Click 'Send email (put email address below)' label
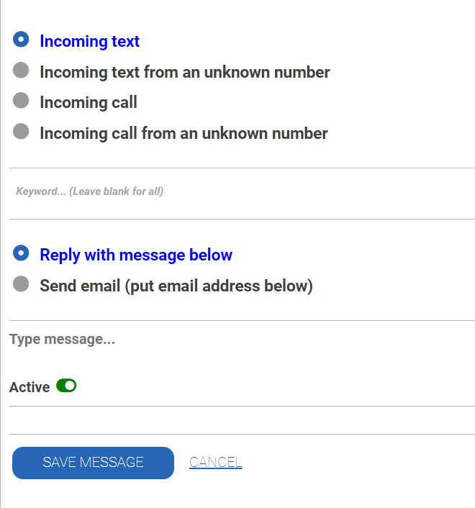475x508 pixels. [x=176, y=286]
